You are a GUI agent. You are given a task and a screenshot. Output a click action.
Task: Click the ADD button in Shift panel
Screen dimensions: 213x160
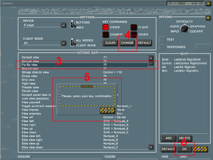[168, 138]
